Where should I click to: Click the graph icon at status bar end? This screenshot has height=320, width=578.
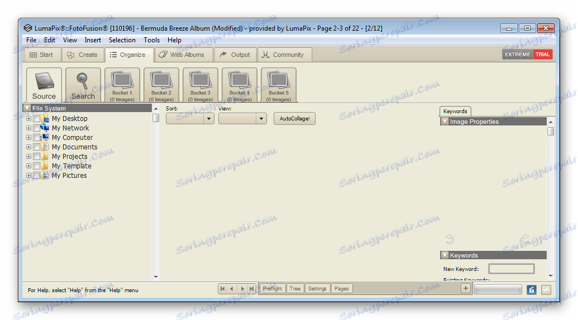(x=546, y=290)
